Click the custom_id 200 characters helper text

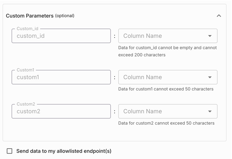pyautogui.click(x=167, y=51)
